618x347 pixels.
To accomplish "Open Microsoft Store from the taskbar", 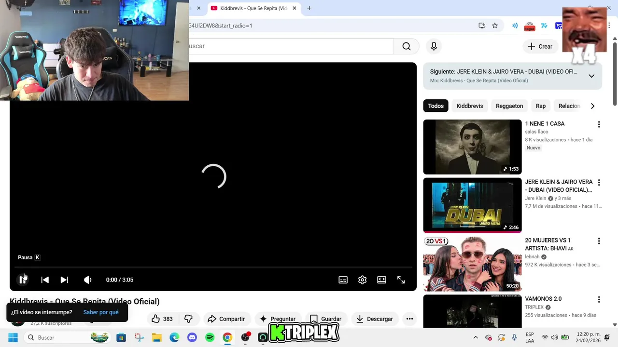I will pyautogui.click(x=121, y=337).
